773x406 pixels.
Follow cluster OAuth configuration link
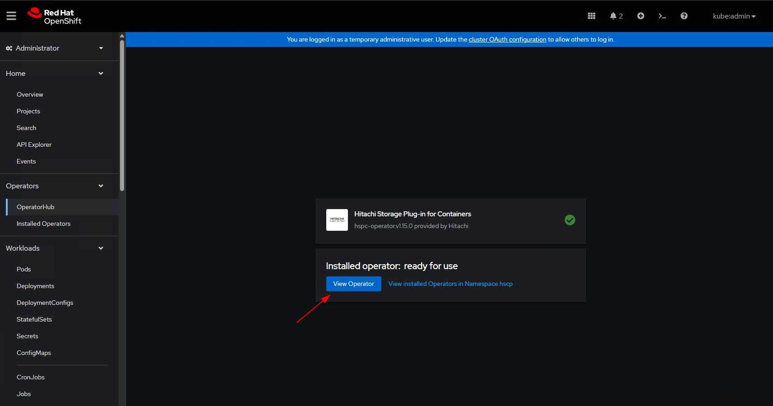[x=507, y=39]
